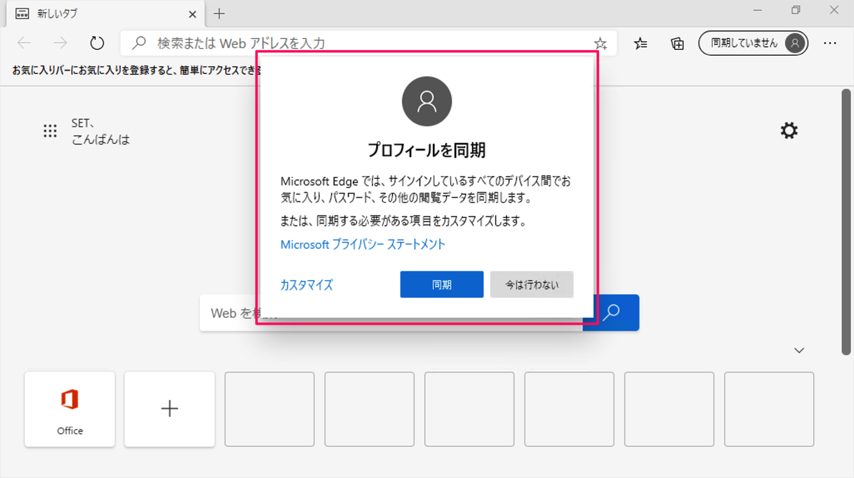The width and height of the screenshot is (854, 478).
Task: Open the Favorites list icon
Action: pos(640,43)
